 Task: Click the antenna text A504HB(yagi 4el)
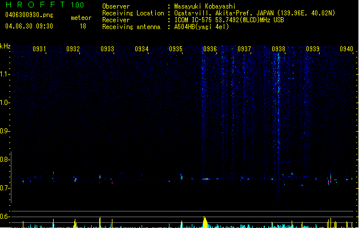[201, 27]
